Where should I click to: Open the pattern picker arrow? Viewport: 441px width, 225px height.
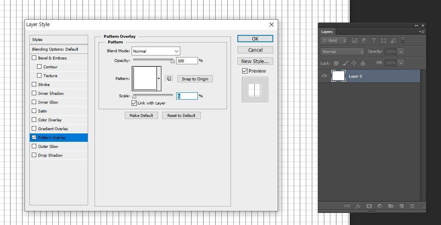coord(159,79)
